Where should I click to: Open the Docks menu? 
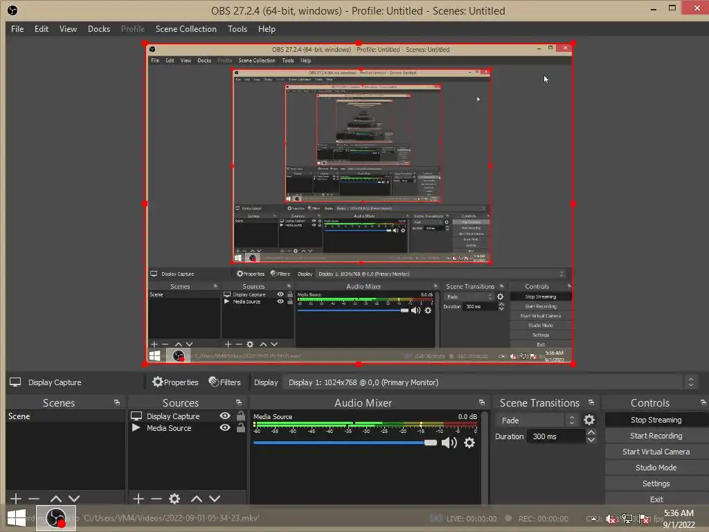click(x=99, y=29)
